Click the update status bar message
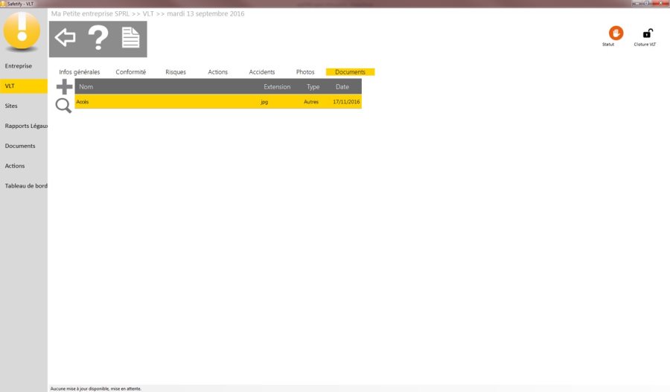Screen dimensions: 670x392 pyautogui.click(x=96, y=388)
